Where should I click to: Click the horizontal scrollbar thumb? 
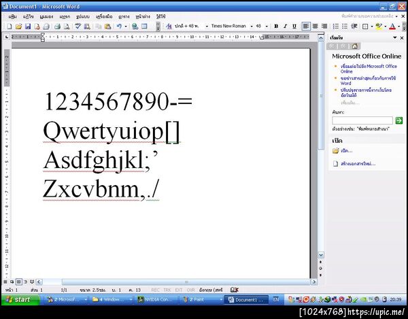tap(186, 282)
